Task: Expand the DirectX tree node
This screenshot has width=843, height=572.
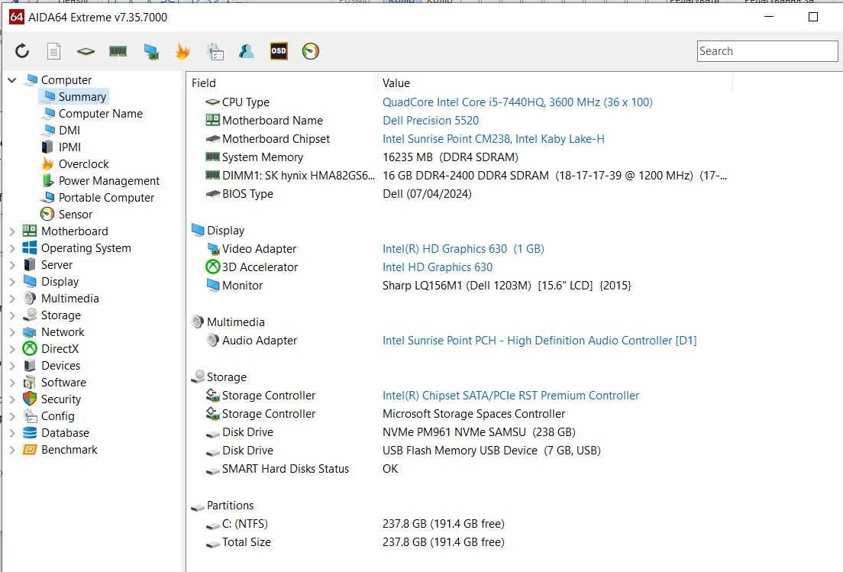Action: click(11, 349)
